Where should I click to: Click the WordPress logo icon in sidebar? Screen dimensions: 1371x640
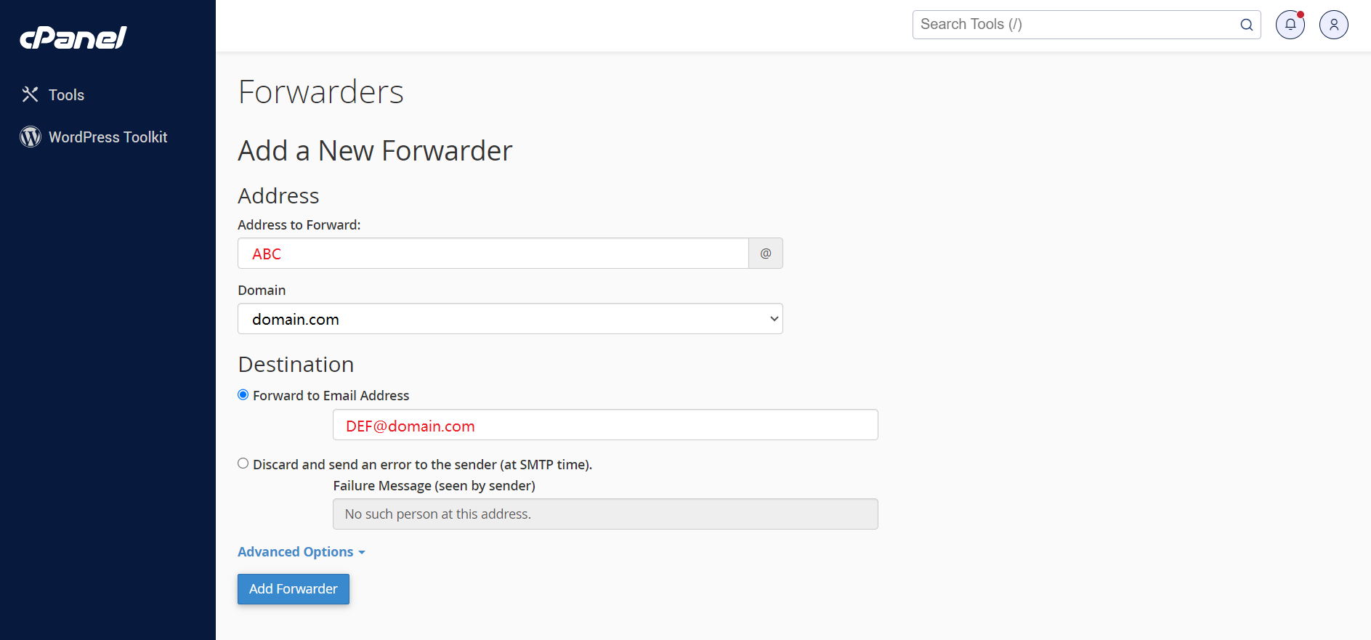click(31, 137)
